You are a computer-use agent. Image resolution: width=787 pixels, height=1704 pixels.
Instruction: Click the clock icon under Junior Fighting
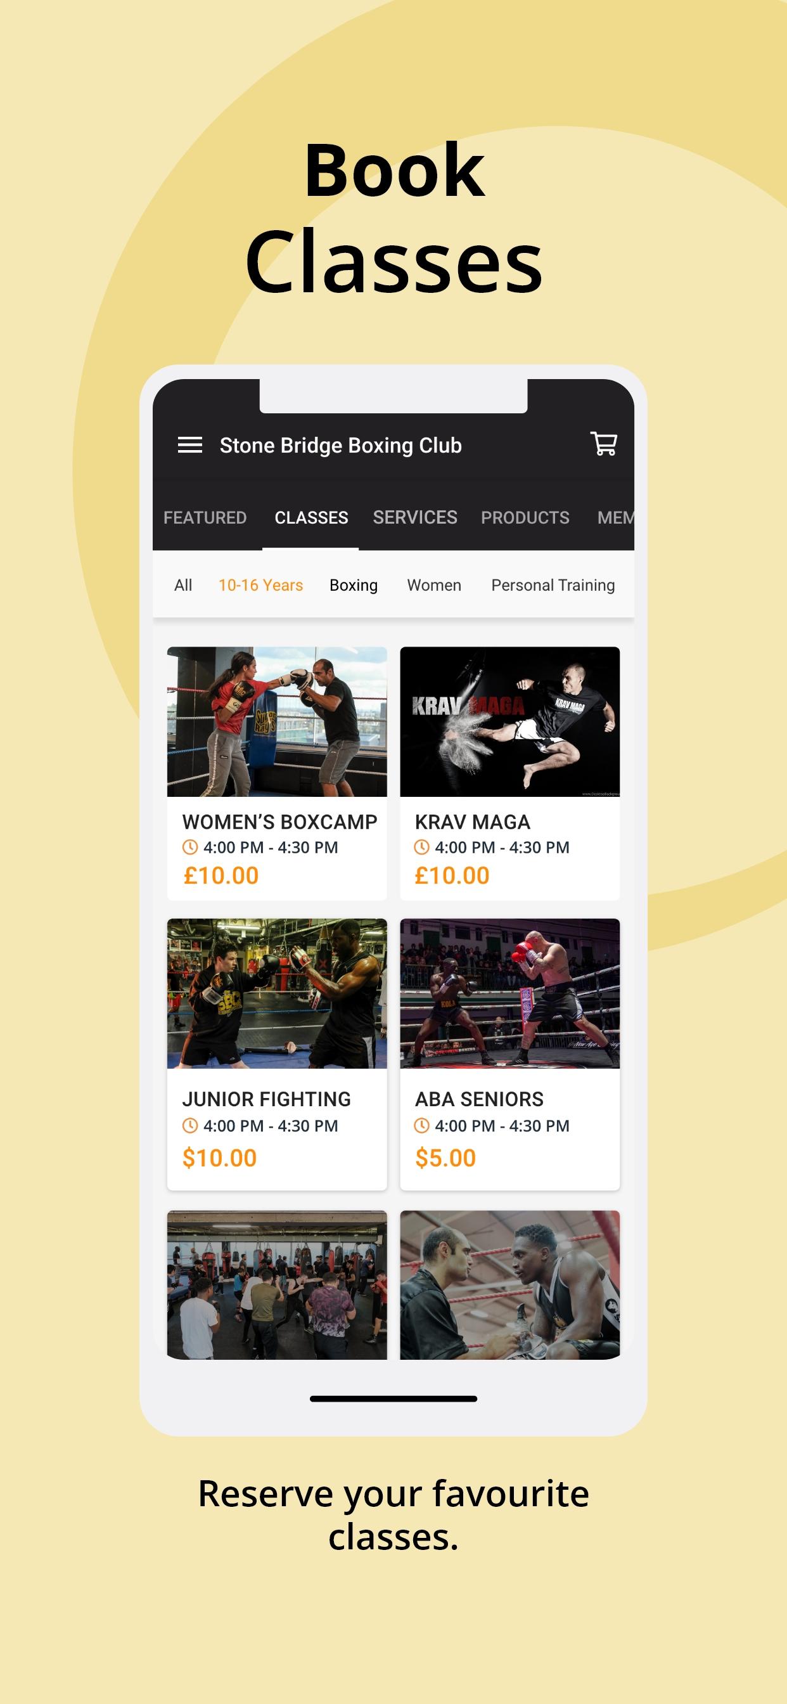coord(190,1125)
